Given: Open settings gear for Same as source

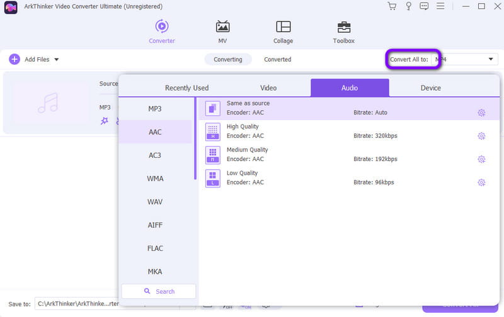Looking at the screenshot, I should coord(481,113).
